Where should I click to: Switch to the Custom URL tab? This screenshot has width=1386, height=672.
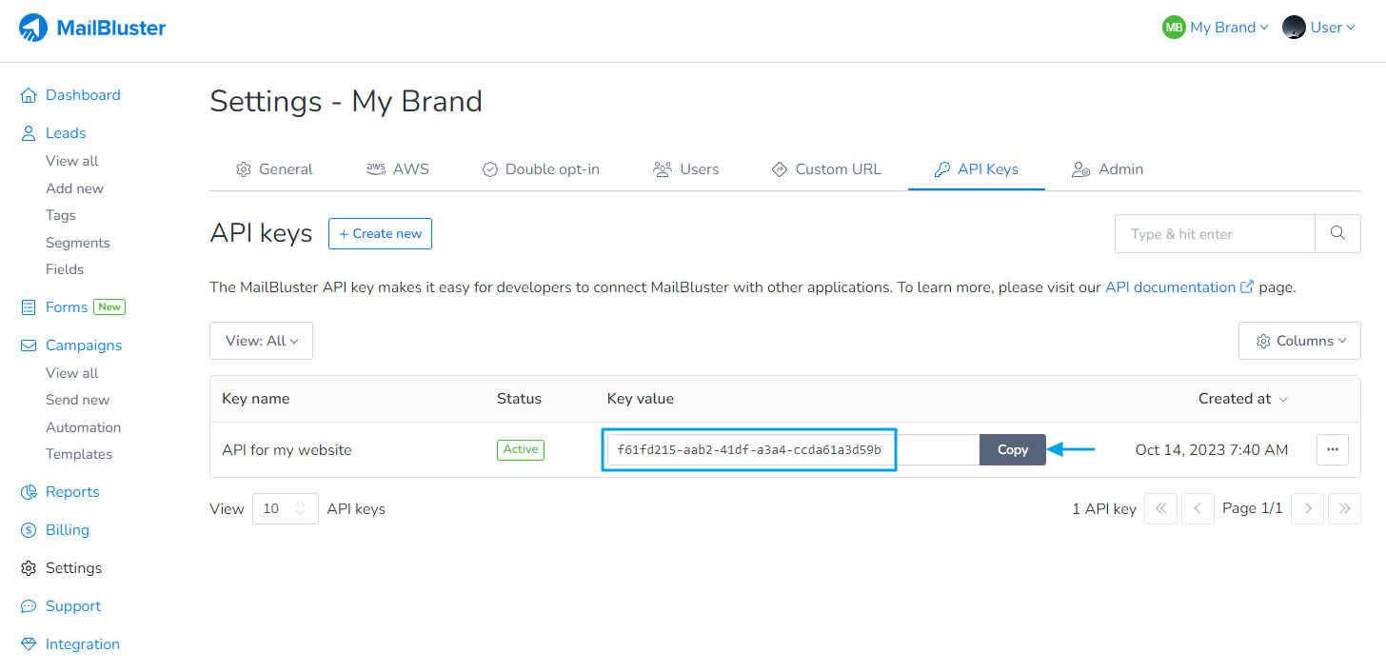click(826, 169)
